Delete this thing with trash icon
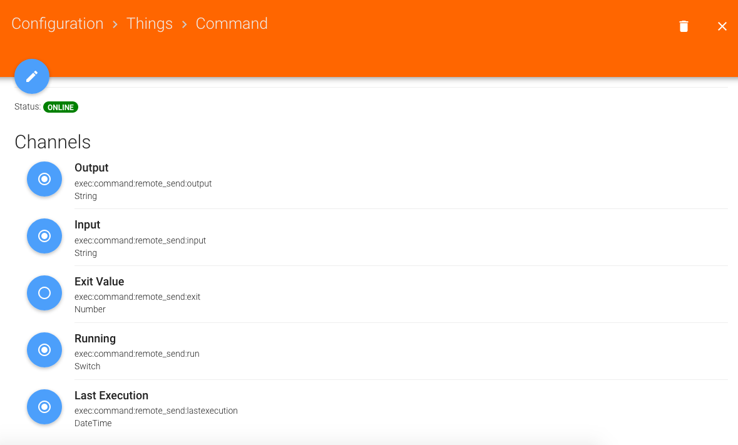 (684, 26)
